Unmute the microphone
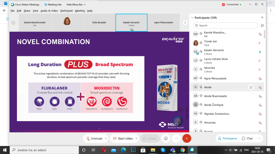The image size is (275, 154). coord(94,138)
